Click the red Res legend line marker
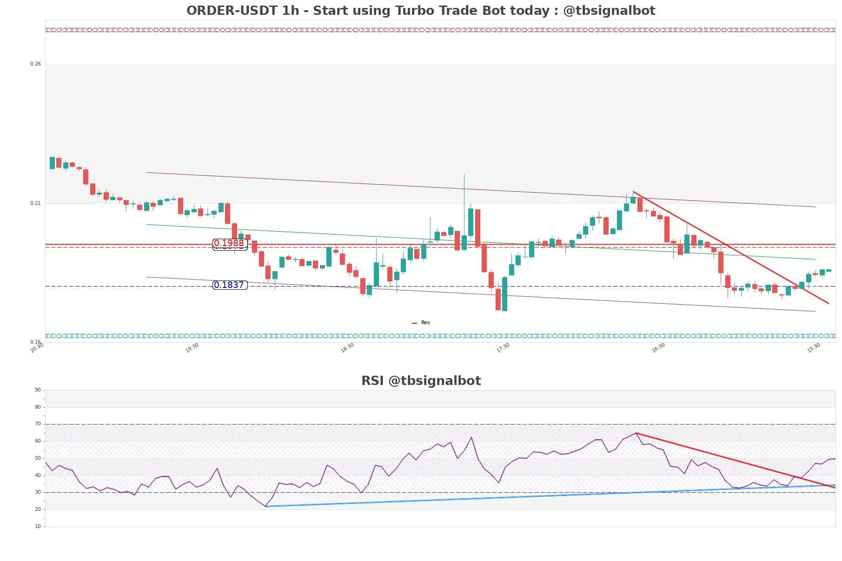The width and height of the screenshot is (842, 561). click(x=414, y=323)
